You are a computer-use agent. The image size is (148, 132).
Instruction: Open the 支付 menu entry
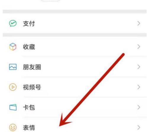75,23
